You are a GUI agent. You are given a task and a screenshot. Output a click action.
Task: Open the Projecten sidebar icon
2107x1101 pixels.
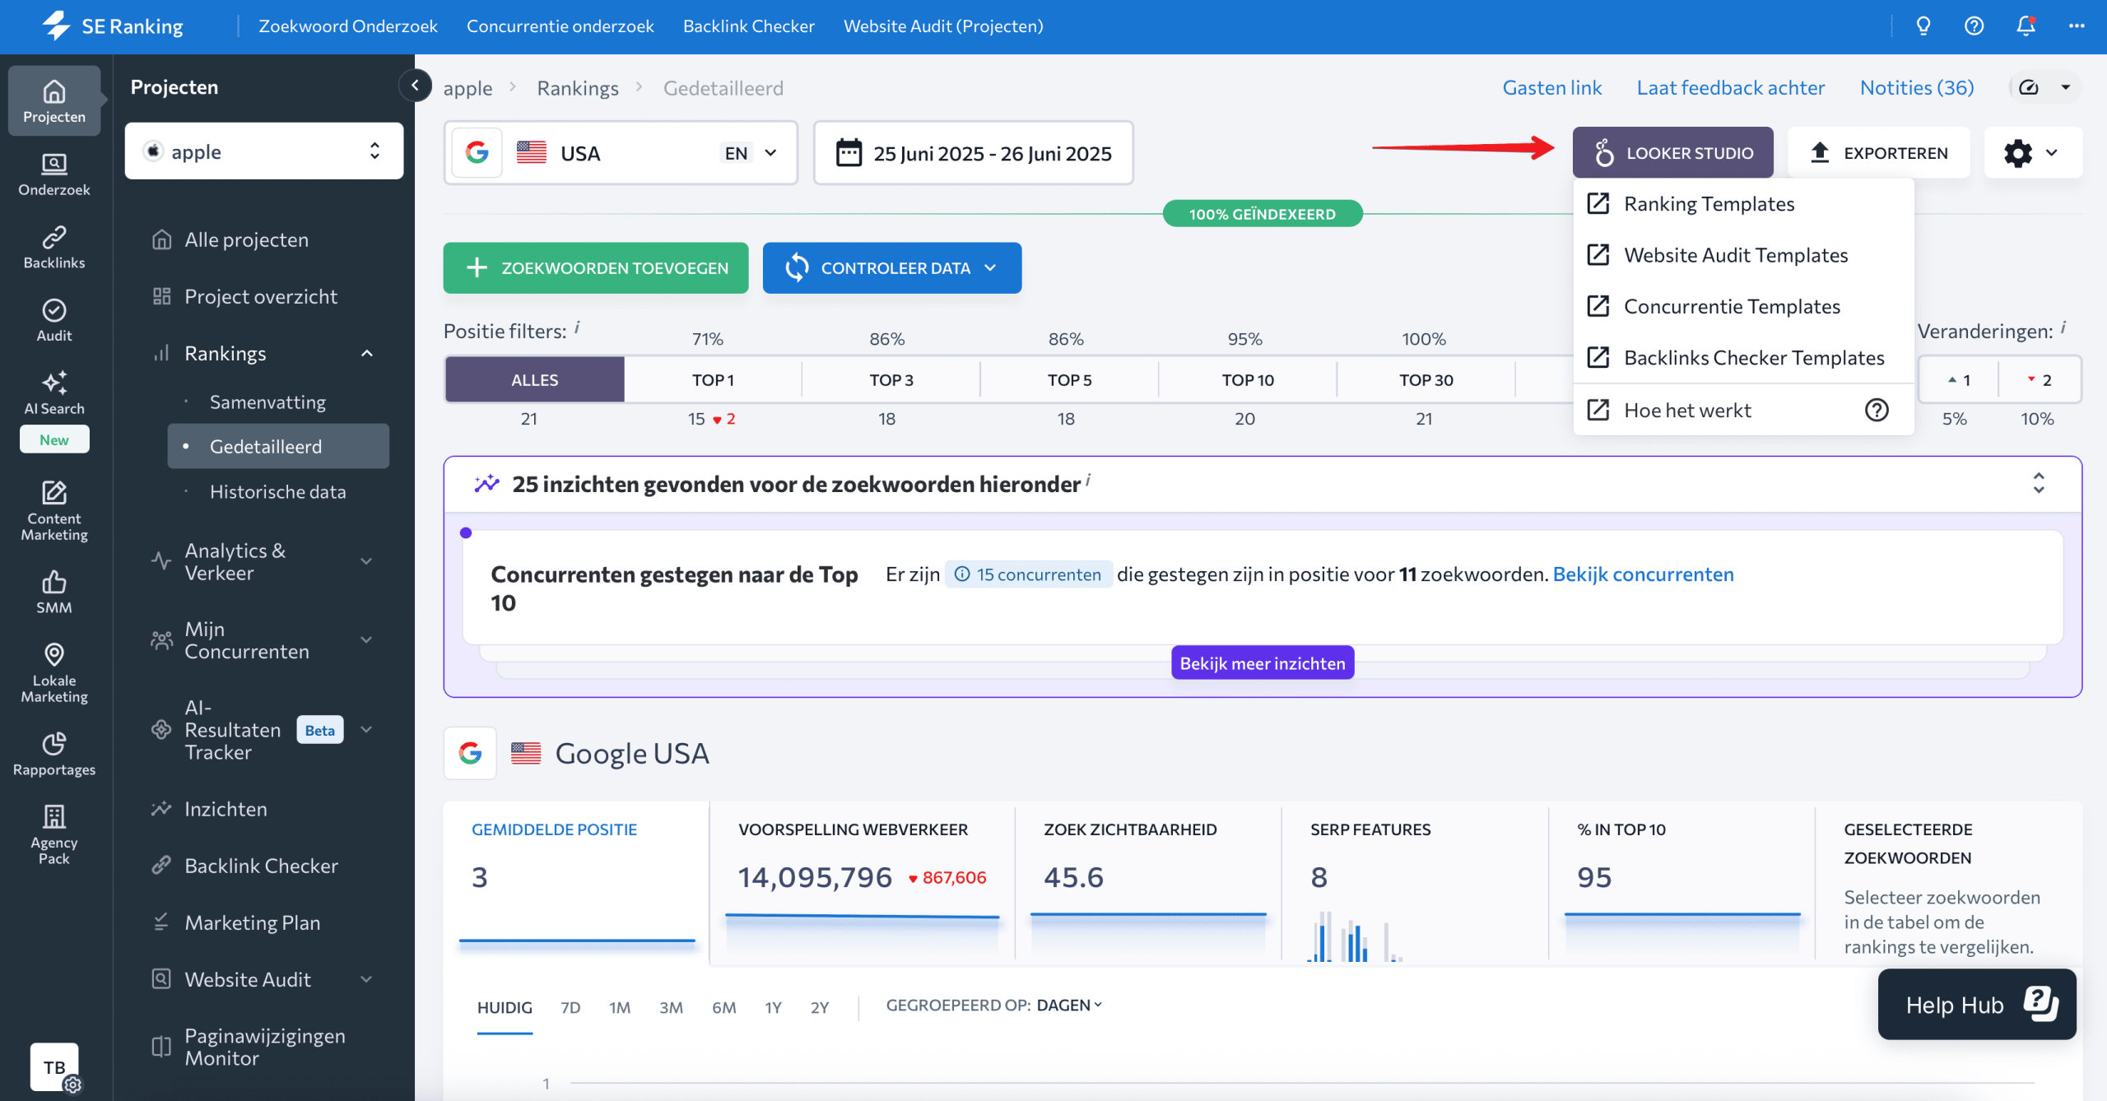tap(54, 100)
